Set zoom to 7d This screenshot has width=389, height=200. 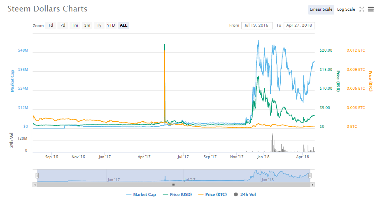(63, 25)
